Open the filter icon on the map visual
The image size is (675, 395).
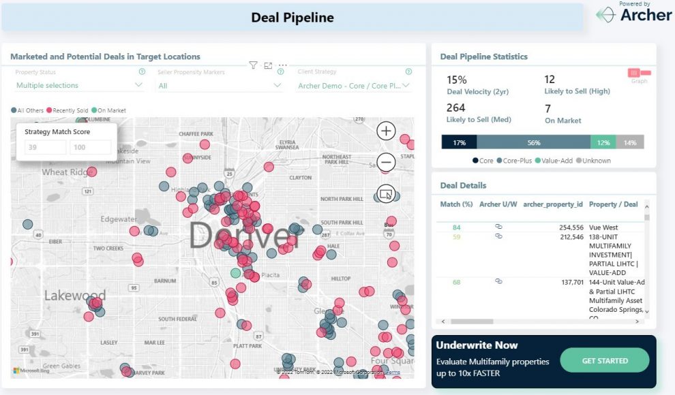[x=253, y=65]
